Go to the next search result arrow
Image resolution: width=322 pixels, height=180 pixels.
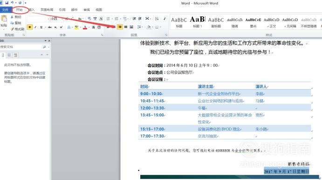click(x=47, y=55)
